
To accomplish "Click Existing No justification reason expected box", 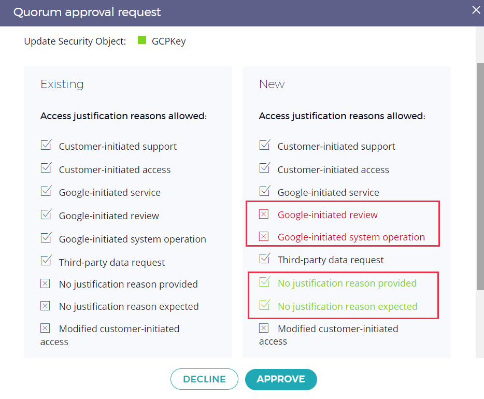I will [46, 306].
